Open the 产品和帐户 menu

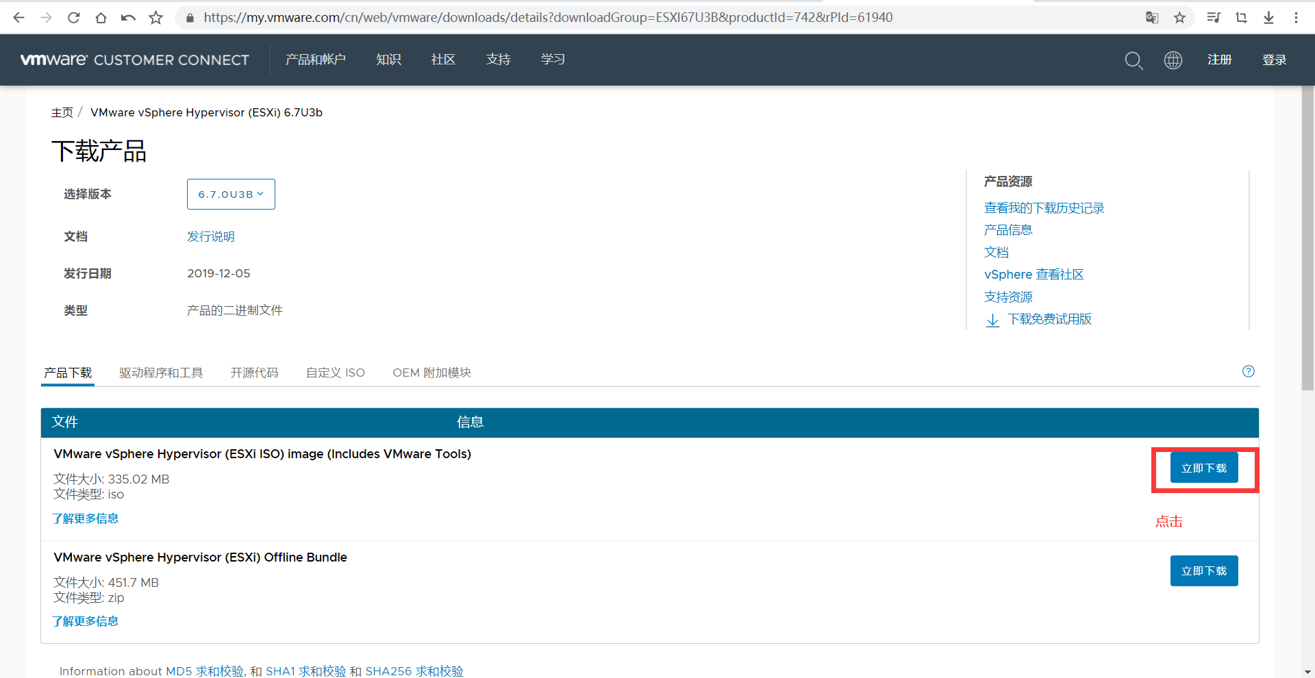[x=316, y=60]
